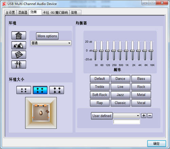Screen dimensions: 170x149
Task: Click the preset name text field
Action: point(127,122)
